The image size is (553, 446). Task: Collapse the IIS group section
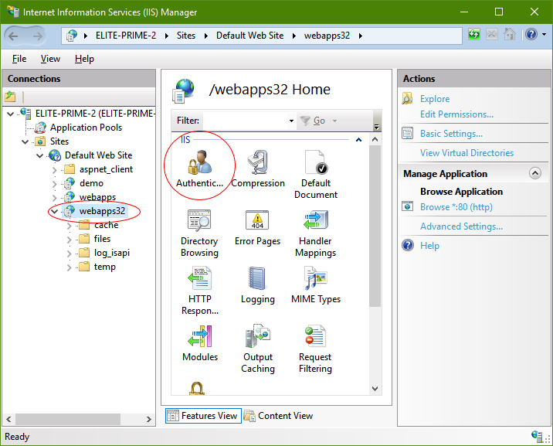358,141
